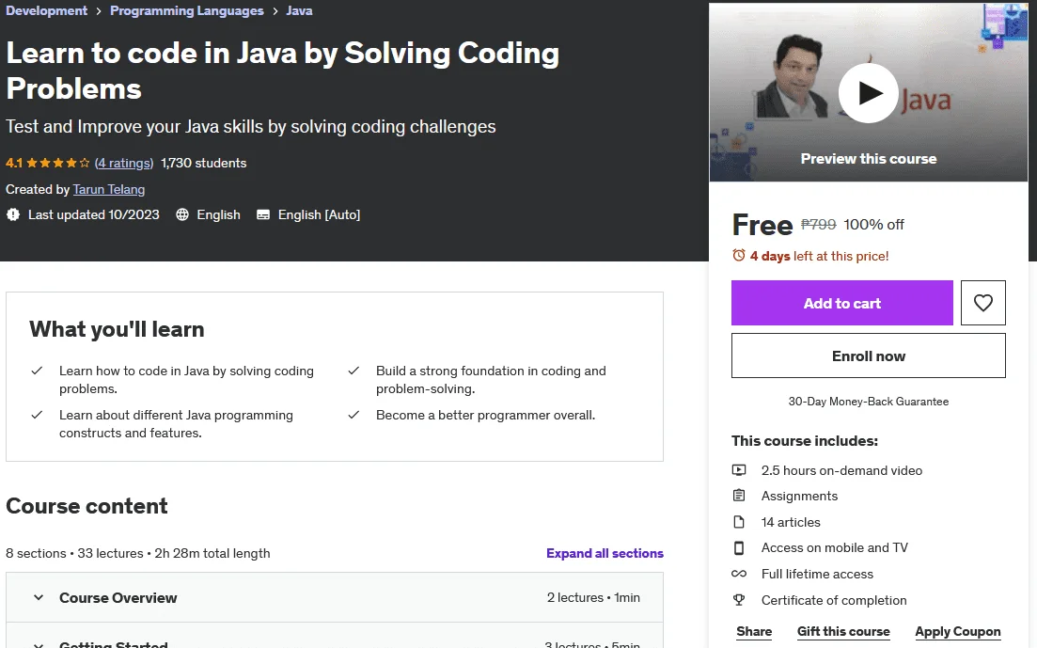Click checkmark beside 'Build a strong foundation'

(354, 371)
